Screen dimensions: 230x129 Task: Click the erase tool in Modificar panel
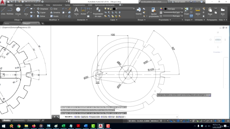(69, 9)
